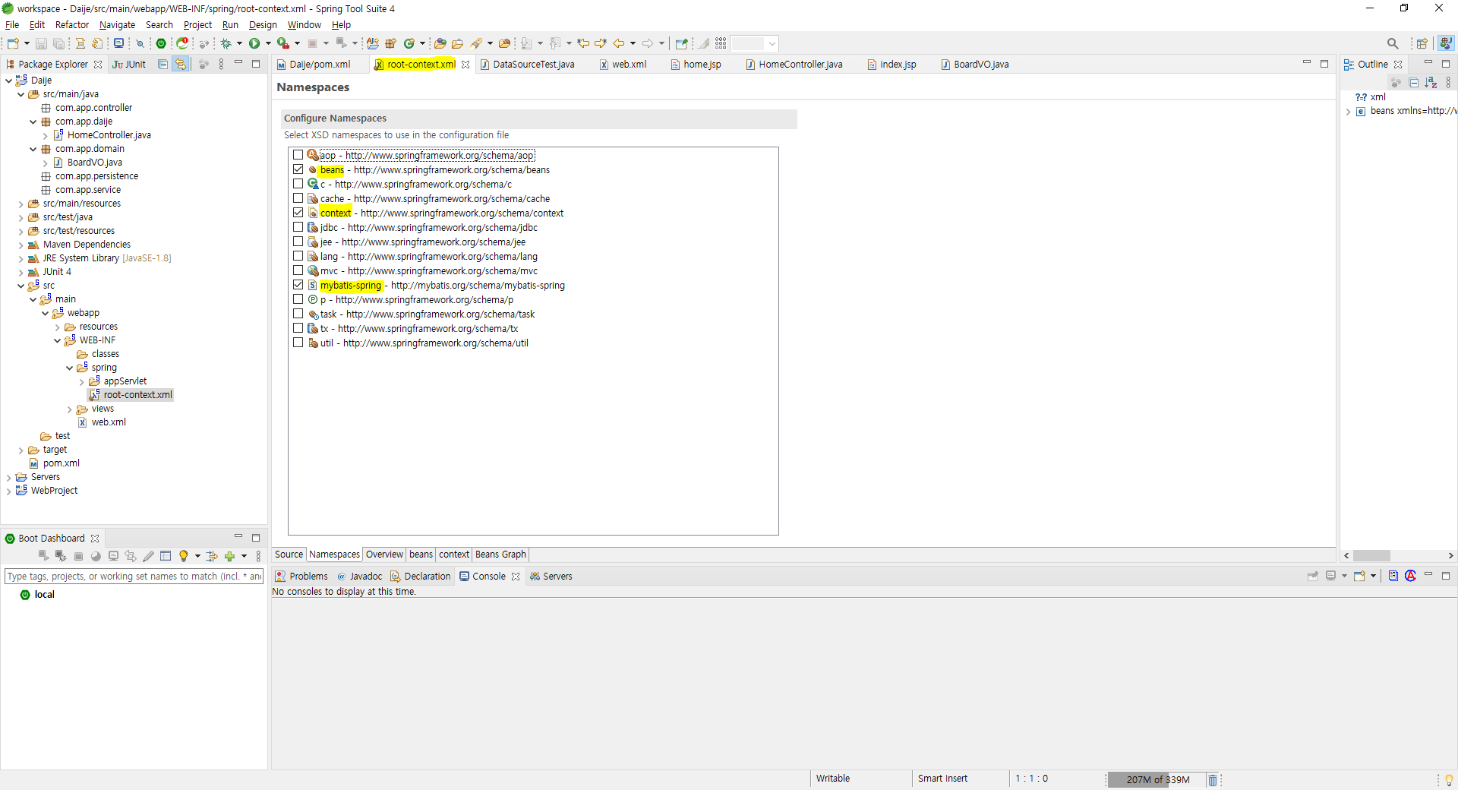
Task: Switch to the Problems view tab
Action: pos(301,577)
